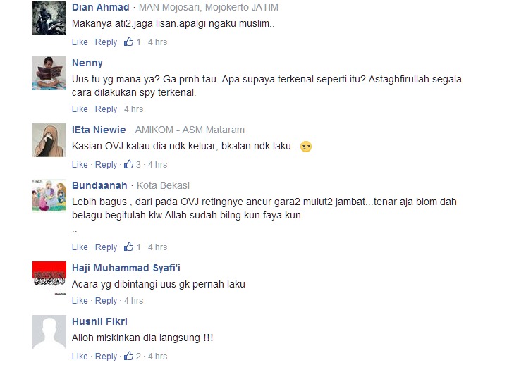Open Dian Ahmad's profile picture
The width and height of the screenshot is (526, 377).
49,18
